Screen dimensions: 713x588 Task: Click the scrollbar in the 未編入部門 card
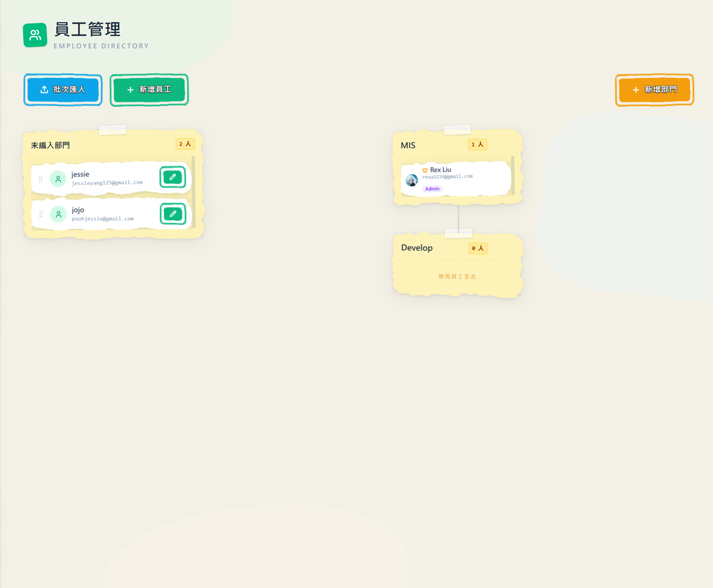[x=193, y=192]
